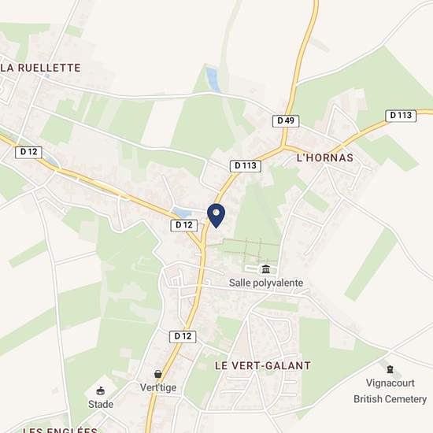Click the blue pond next to the D 12 road
Viewport: 433px width, 433px height.
click(x=182, y=213)
